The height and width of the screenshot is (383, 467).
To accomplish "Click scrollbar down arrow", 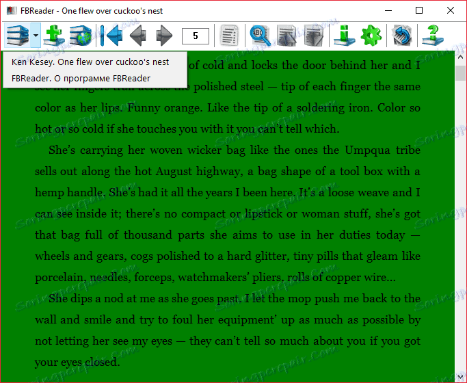I will point(460,377).
